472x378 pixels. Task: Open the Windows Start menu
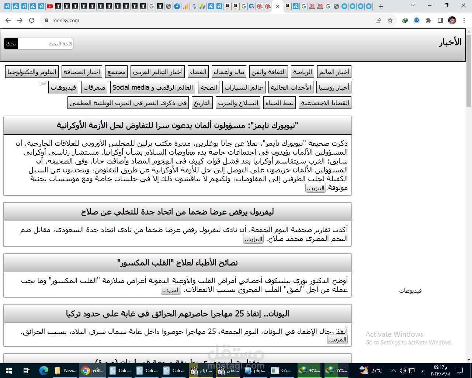pyautogui.click(x=9, y=371)
